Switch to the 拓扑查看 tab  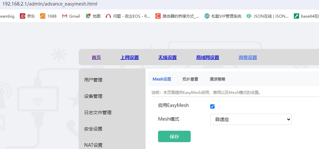(x=190, y=79)
